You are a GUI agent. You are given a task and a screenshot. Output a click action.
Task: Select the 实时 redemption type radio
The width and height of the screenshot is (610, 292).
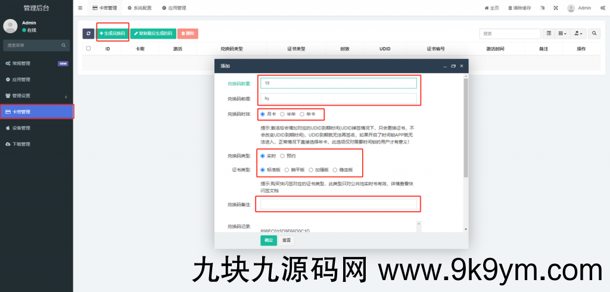point(263,156)
